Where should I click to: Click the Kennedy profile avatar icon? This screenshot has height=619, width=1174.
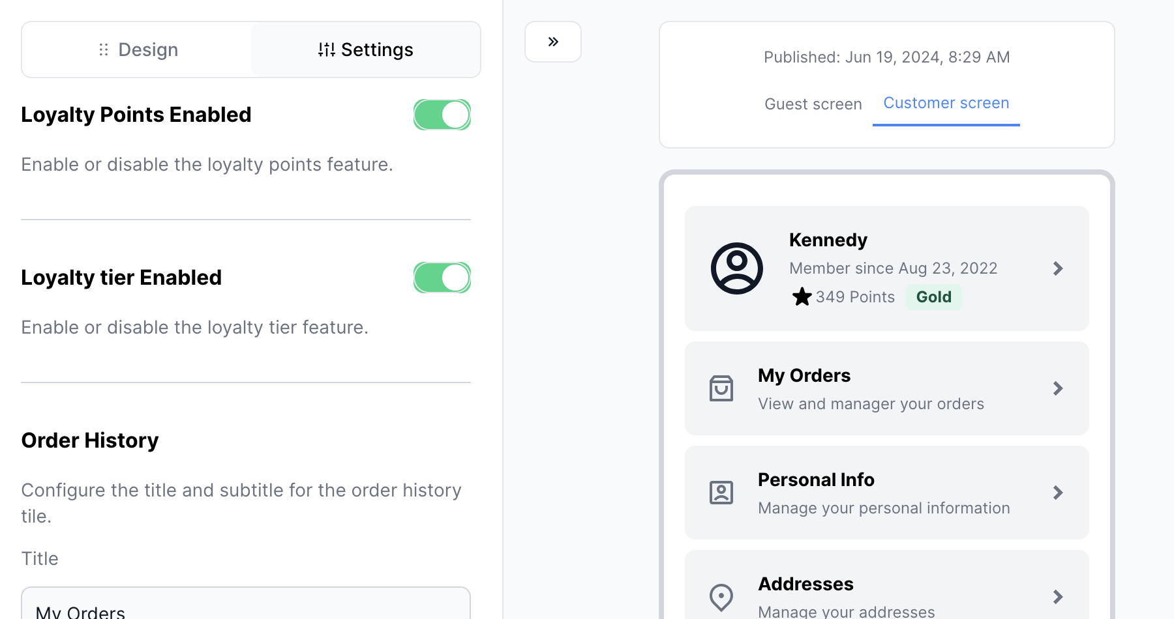(x=736, y=268)
